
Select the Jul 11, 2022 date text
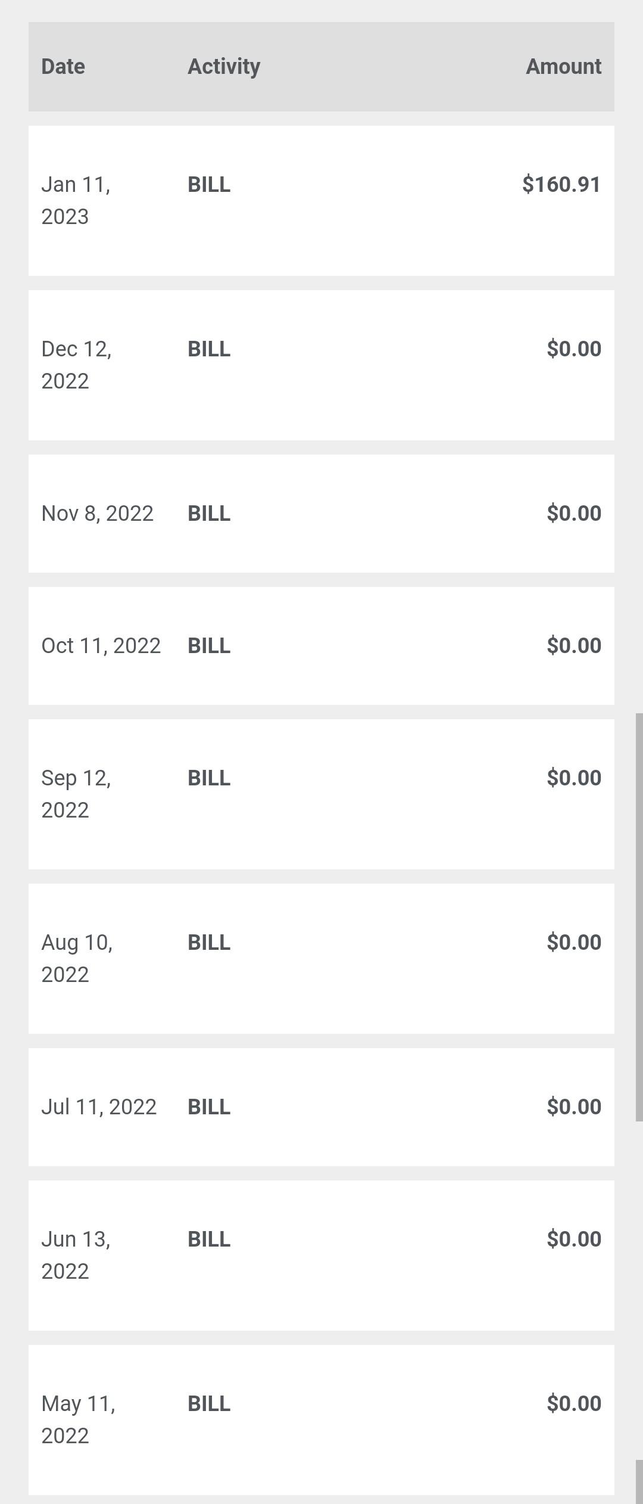click(x=99, y=1107)
